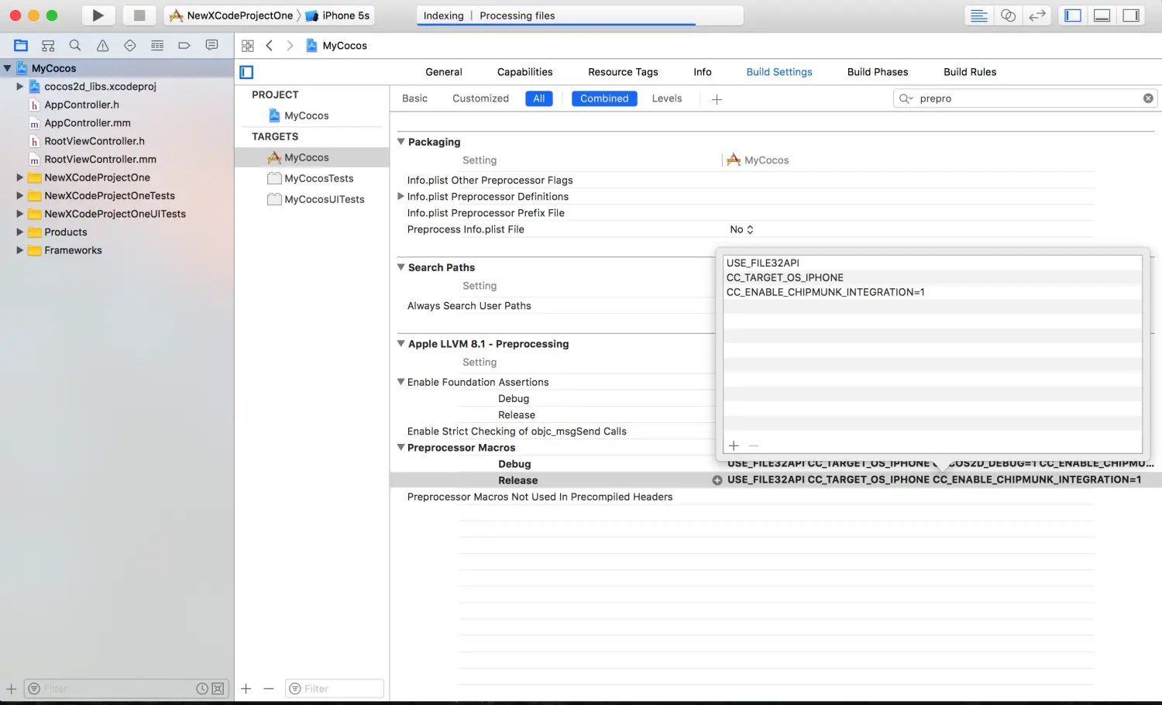Open Preprocess Info.plist File dropdown

pyautogui.click(x=741, y=229)
